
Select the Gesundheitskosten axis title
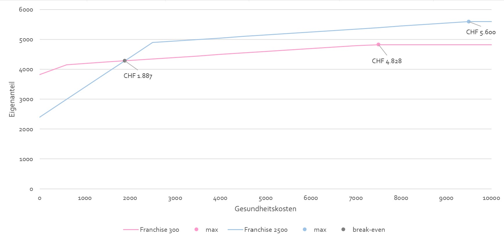[x=265, y=209]
